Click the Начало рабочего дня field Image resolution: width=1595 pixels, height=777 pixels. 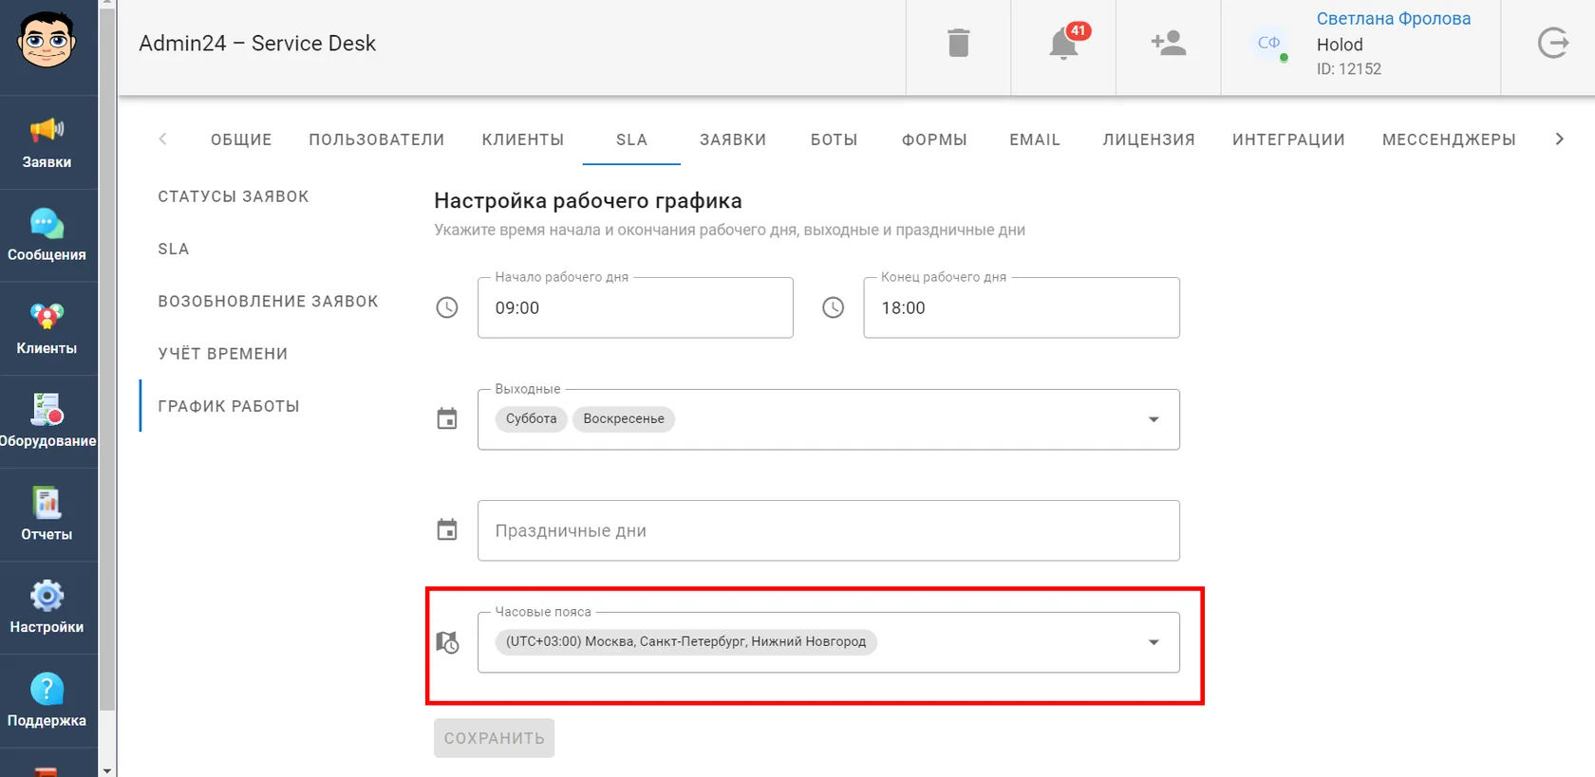pos(635,307)
